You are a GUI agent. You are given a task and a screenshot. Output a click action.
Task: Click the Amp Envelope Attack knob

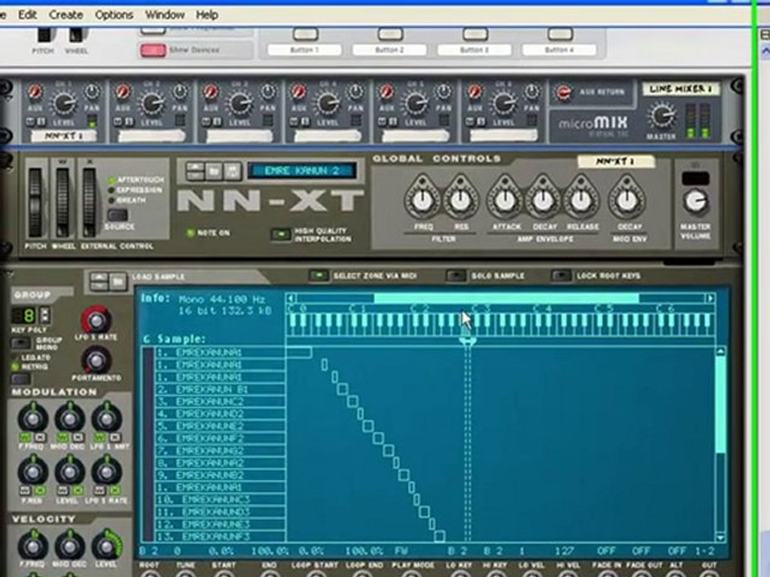505,200
